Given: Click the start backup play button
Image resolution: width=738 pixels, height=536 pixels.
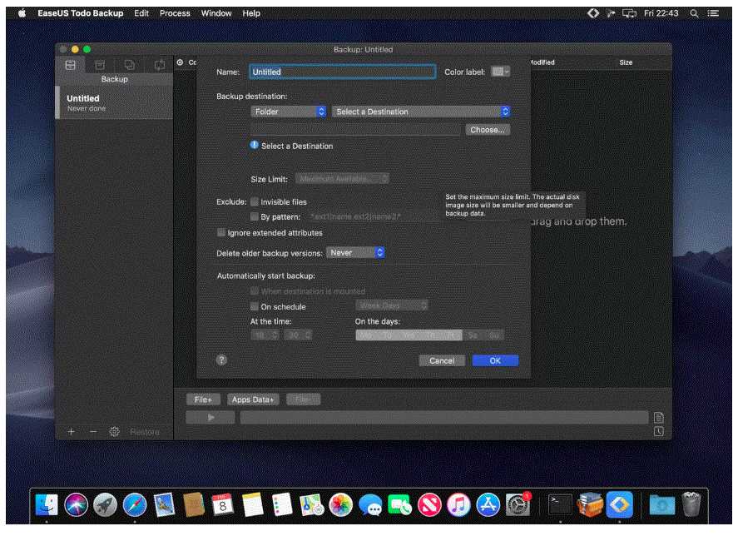Looking at the screenshot, I should click(x=211, y=417).
